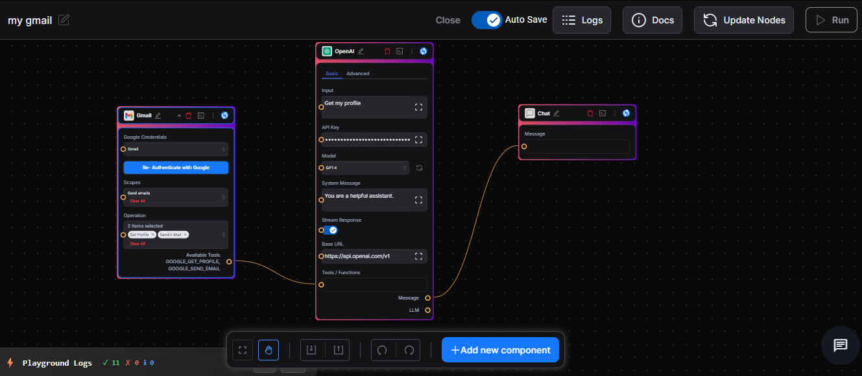Click the Chat node Message field
862x376 pixels.
pyautogui.click(x=577, y=147)
